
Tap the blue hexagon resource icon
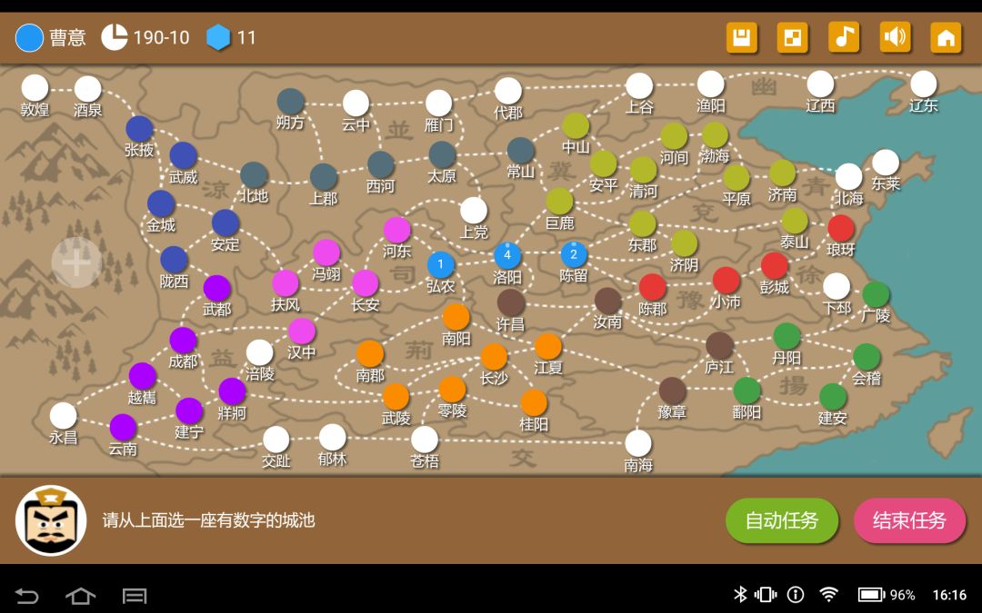tap(218, 37)
